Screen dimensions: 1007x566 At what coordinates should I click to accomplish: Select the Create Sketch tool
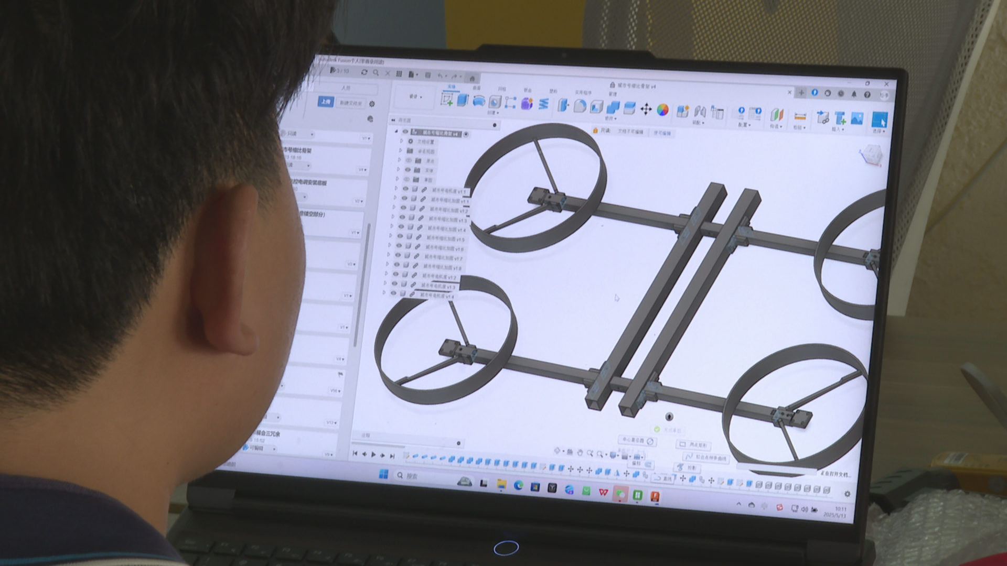447,100
